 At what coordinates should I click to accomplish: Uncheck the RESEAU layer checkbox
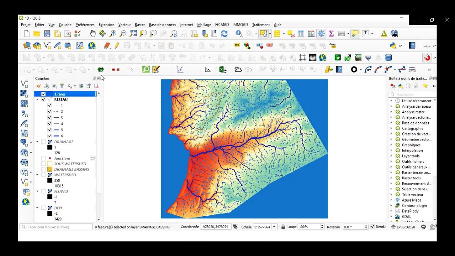(43, 100)
